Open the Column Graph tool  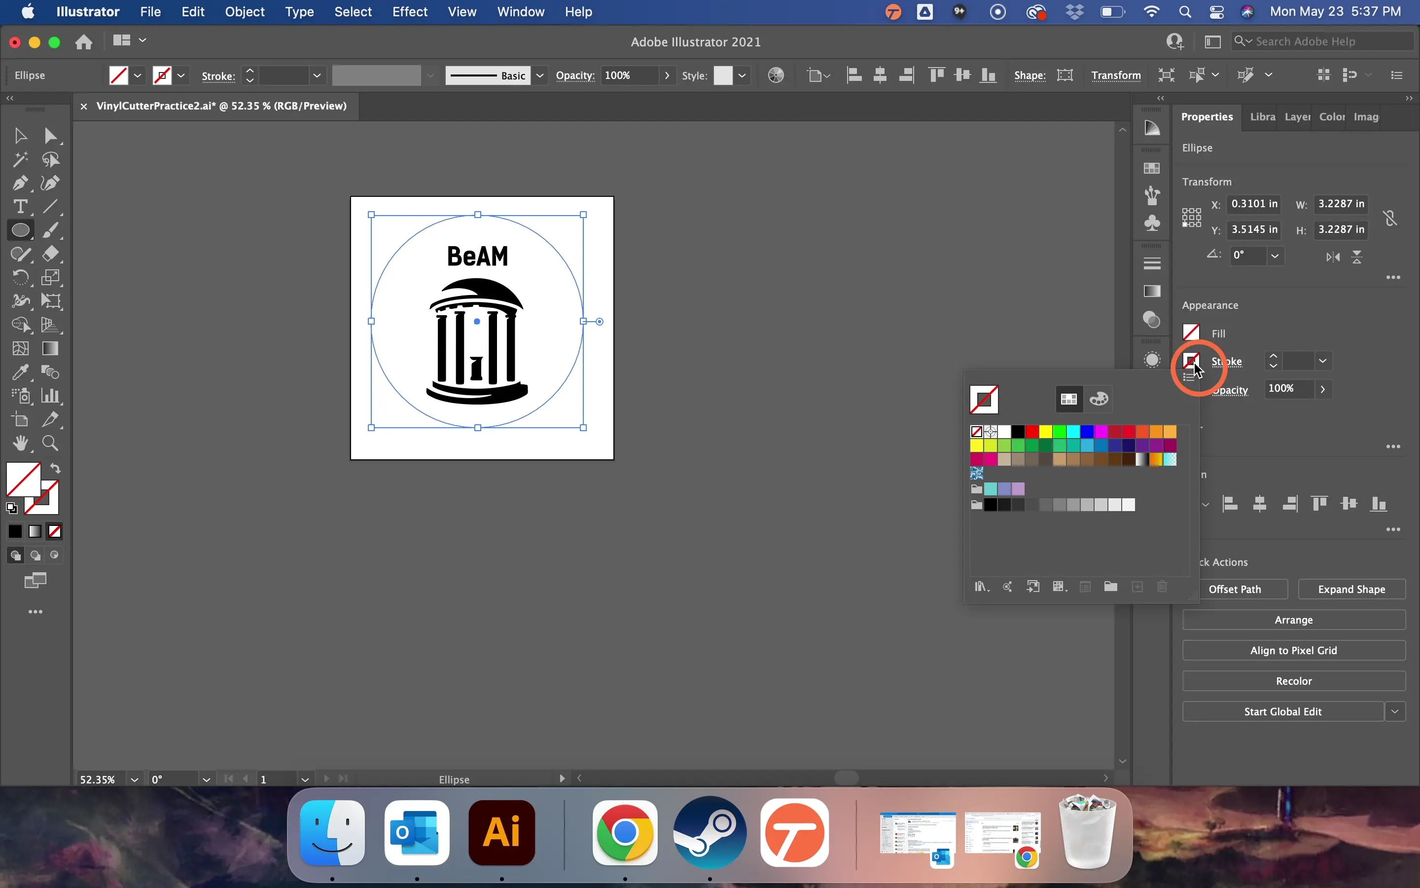51,396
